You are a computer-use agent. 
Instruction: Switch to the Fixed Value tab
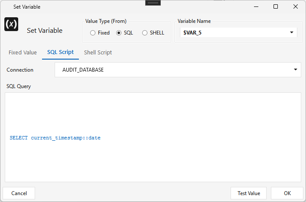point(23,53)
